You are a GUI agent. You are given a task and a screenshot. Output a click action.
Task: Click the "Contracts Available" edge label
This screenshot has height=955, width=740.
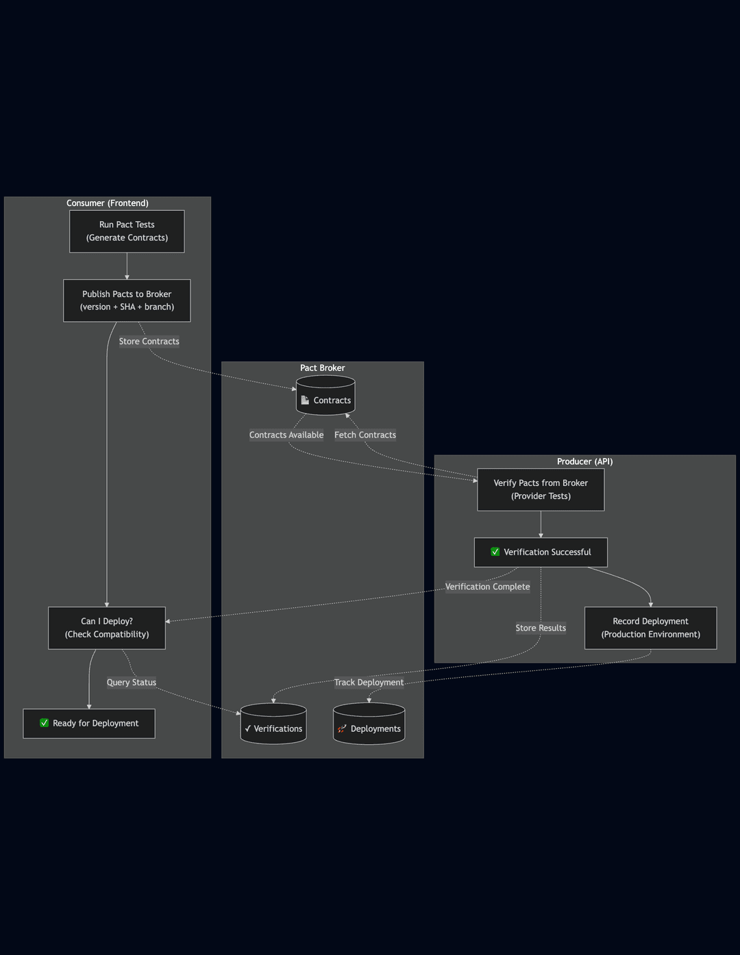point(286,435)
